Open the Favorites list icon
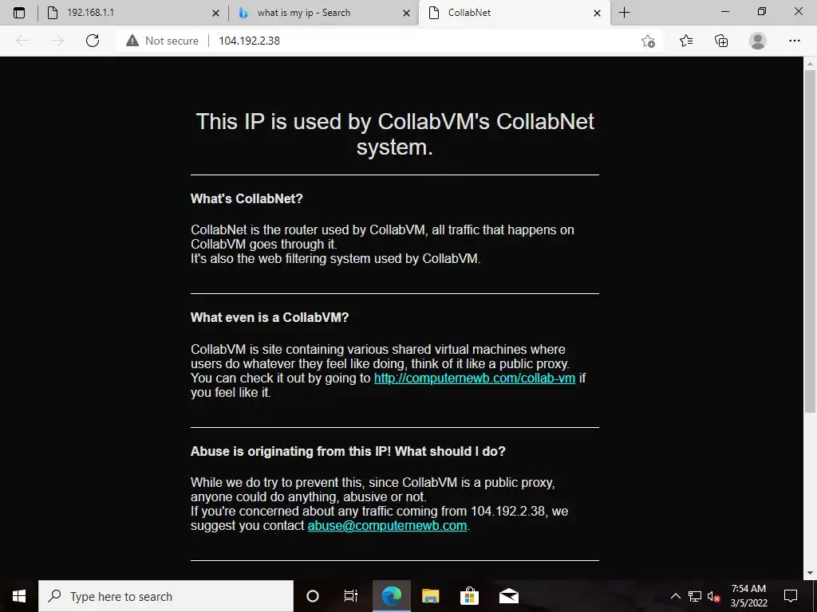817x612 pixels. [x=686, y=41]
